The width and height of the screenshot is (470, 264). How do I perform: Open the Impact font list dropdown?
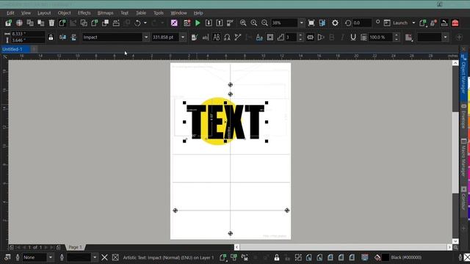click(x=146, y=37)
